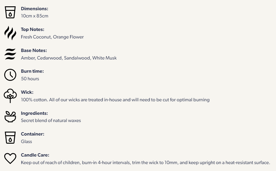The image size is (276, 171).
Task: Select the Top Notes heading
Action: point(33,29)
